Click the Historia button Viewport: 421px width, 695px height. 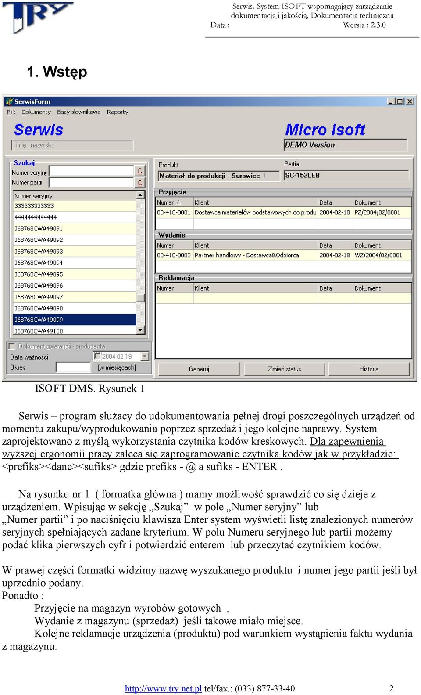coord(369,369)
